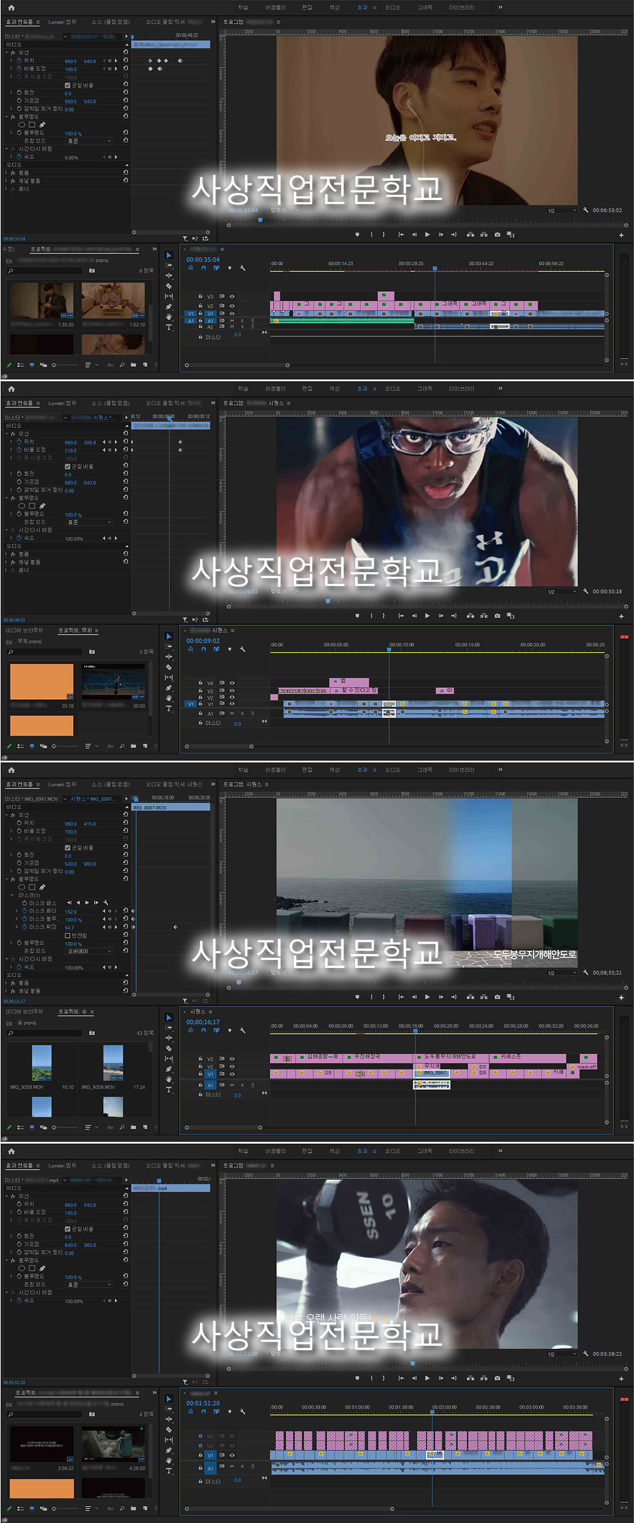Hide track V4 with its eye in the 00:00:09:02 timeline

coord(232,683)
